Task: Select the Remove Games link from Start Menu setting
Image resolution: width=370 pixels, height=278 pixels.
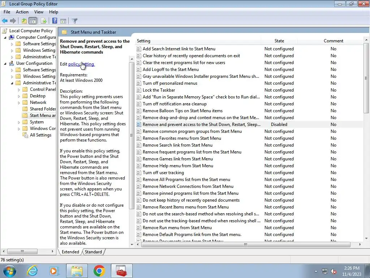Action: pyautogui.click(x=178, y=159)
